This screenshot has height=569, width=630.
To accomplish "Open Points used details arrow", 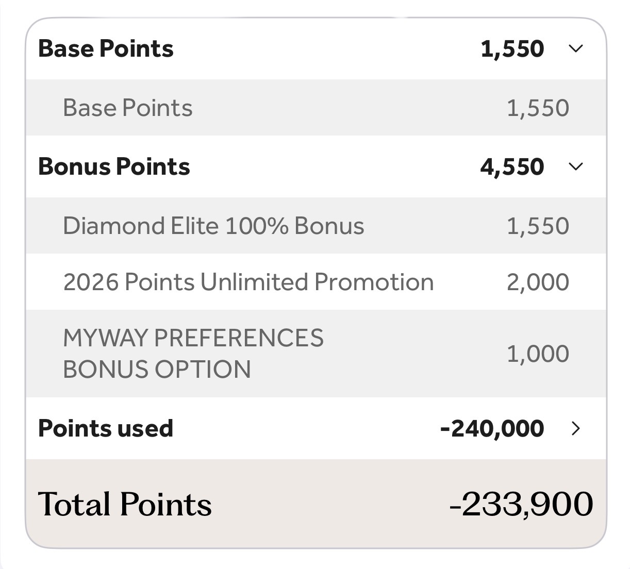I will 576,428.
